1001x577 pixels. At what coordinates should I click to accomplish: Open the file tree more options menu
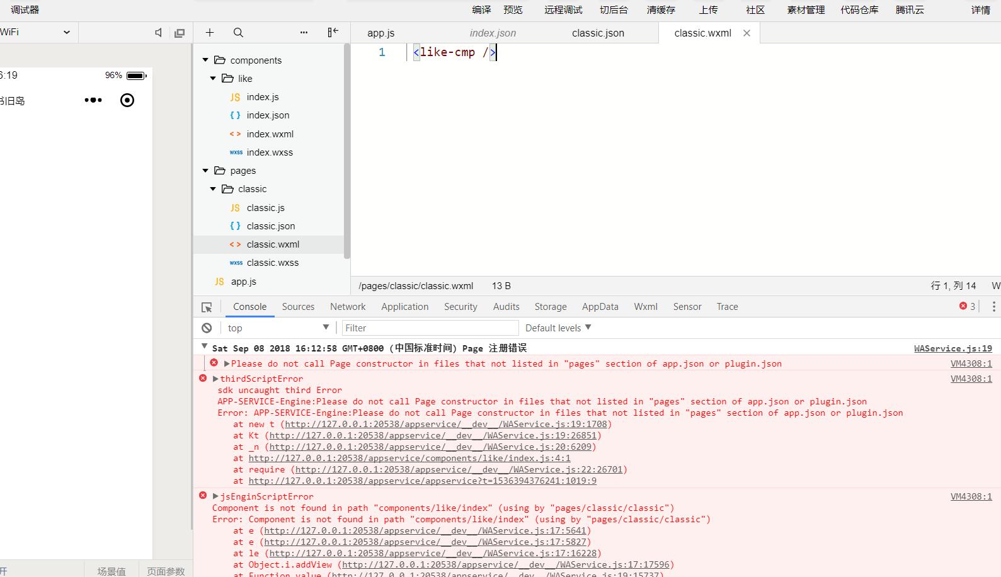(304, 33)
